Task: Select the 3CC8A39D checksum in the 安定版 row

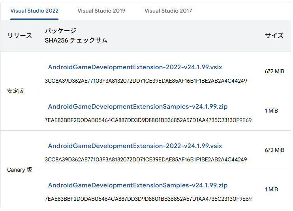Action: (146, 81)
